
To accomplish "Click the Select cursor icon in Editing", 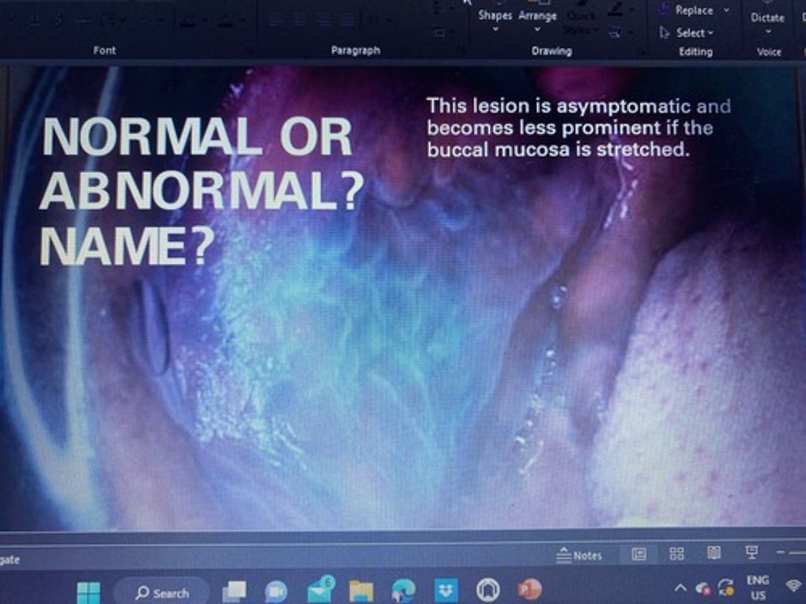I will point(665,33).
